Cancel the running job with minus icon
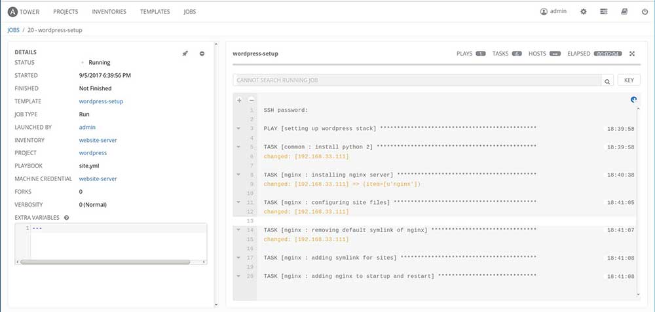The image size is (655, 312). click(x=202, y=53)
